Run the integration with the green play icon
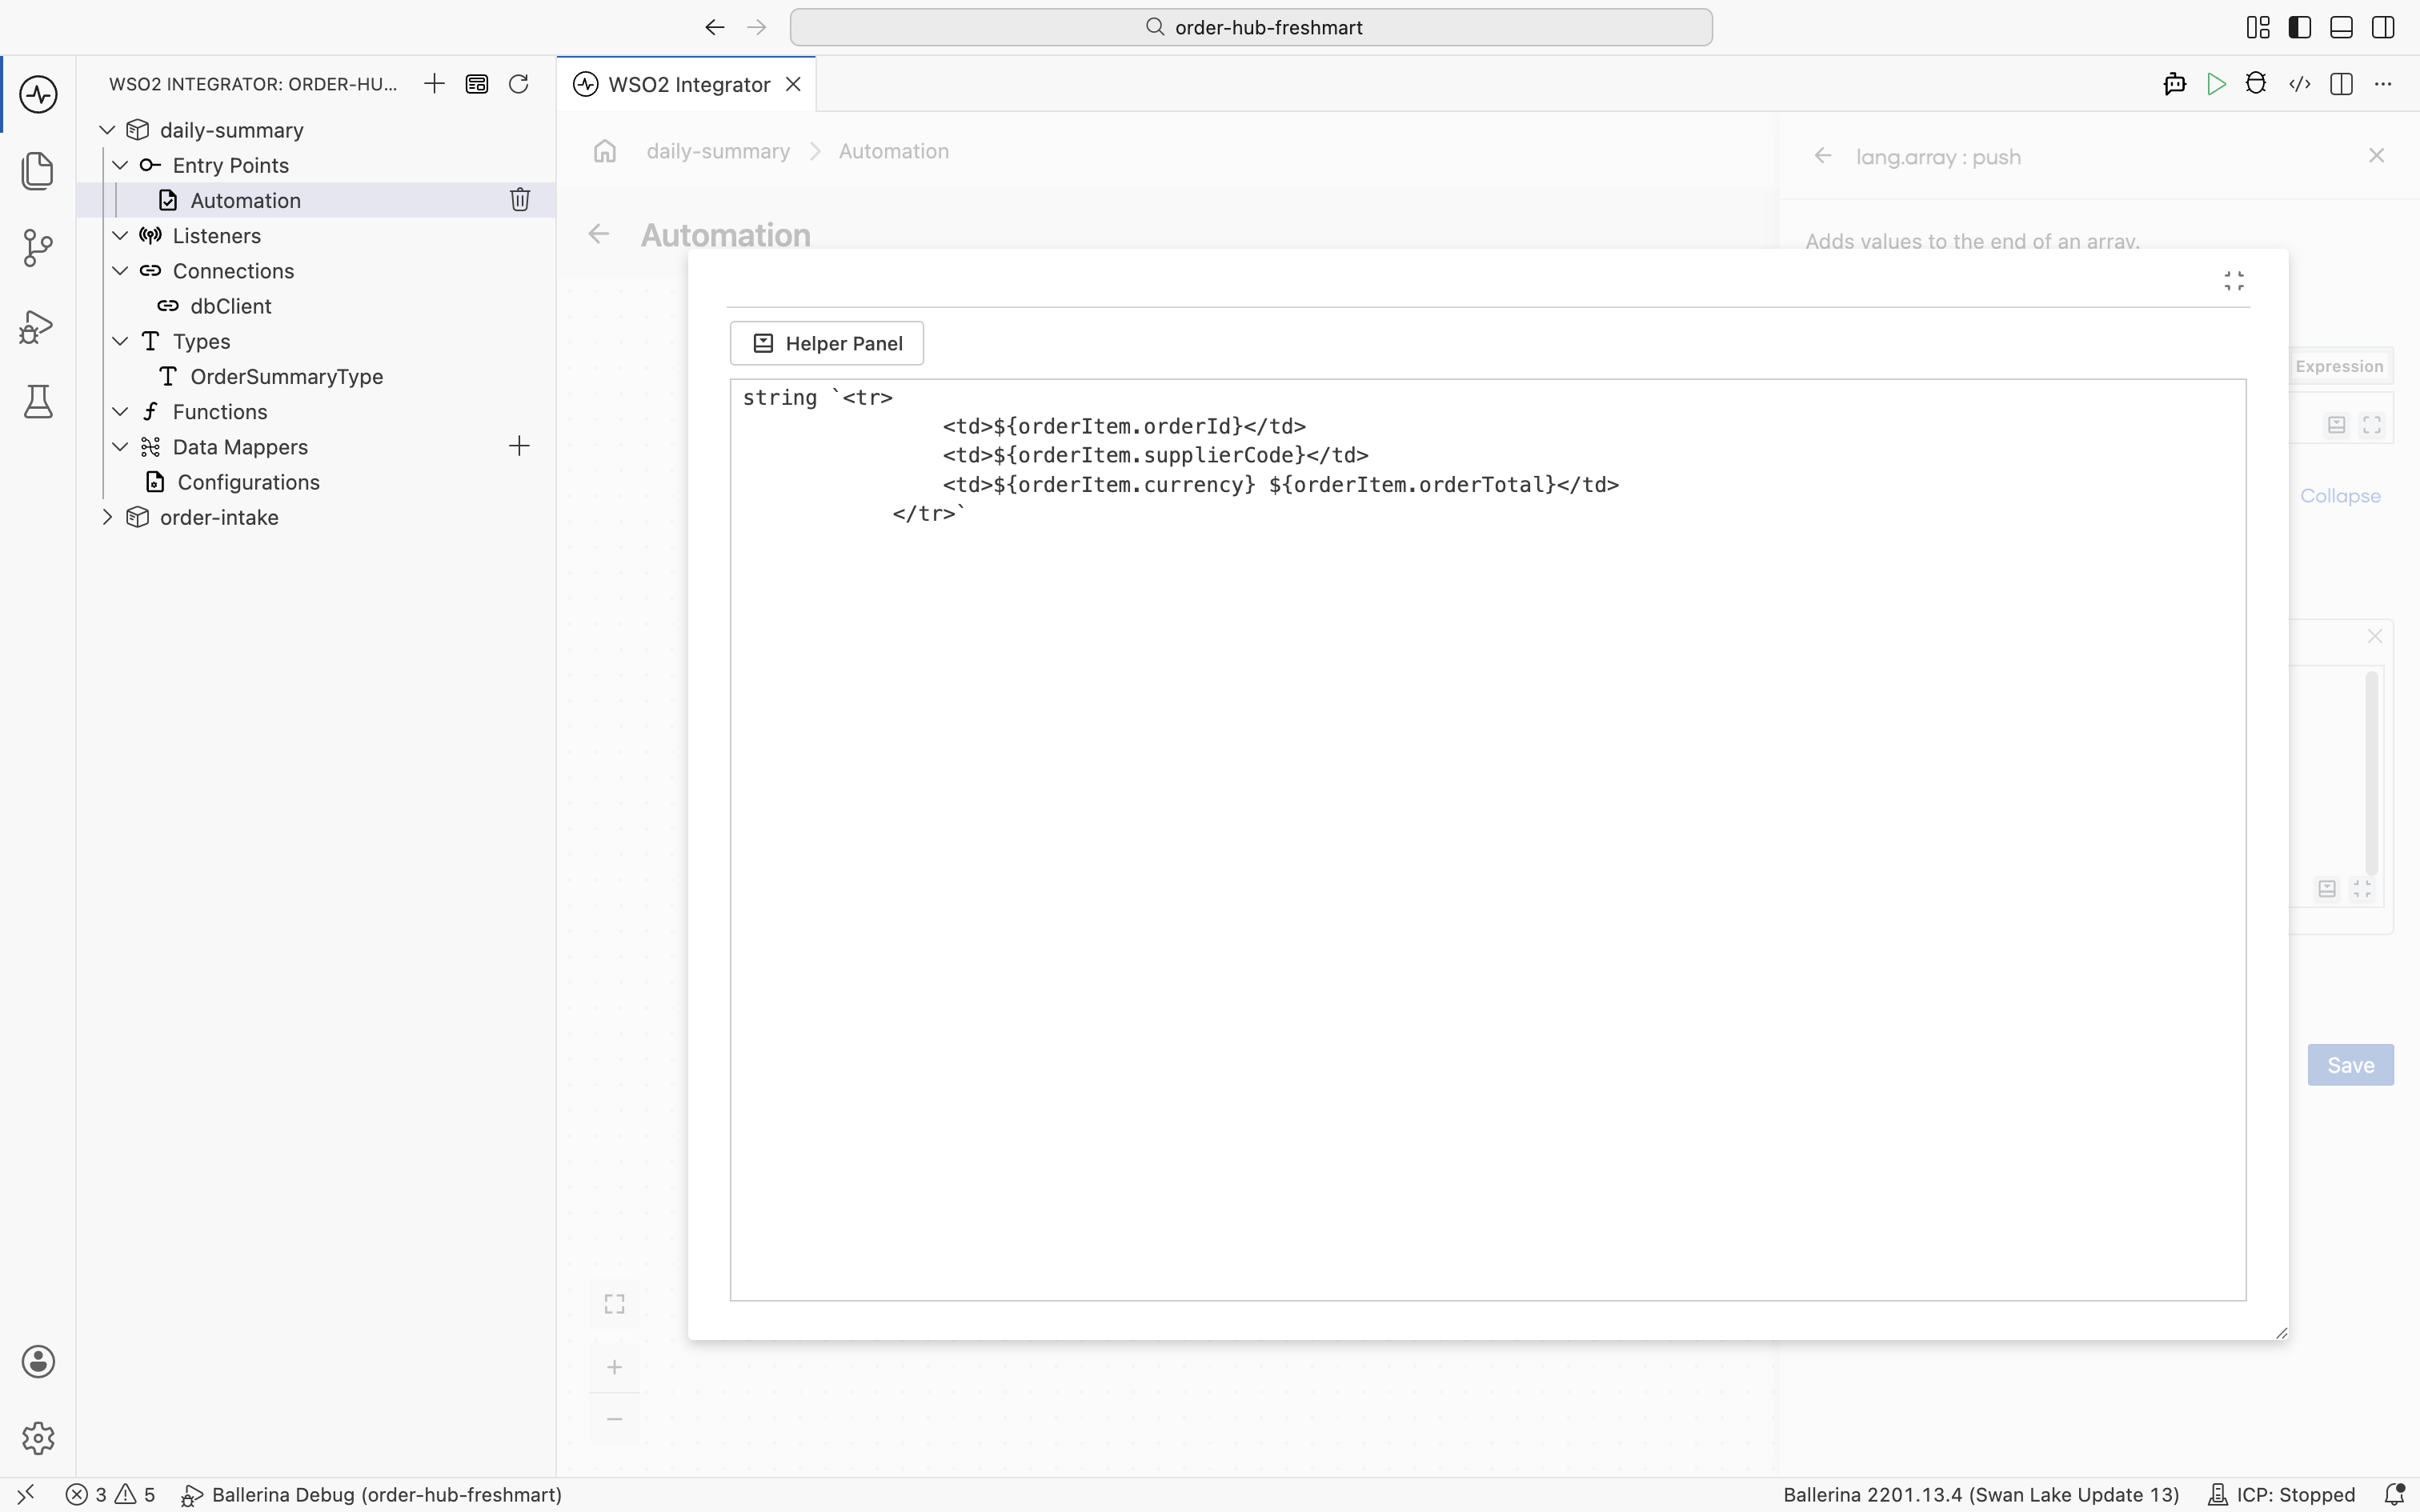This screenshot has width=2420, height=1512. tap(2216, 84)
